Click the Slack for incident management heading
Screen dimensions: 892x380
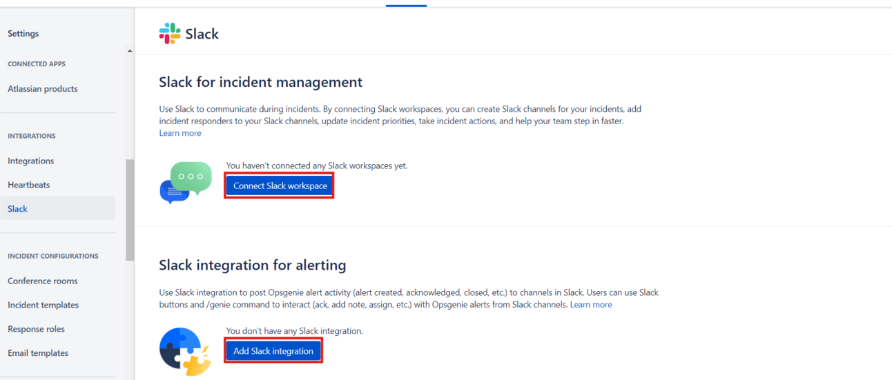point(260,82)
